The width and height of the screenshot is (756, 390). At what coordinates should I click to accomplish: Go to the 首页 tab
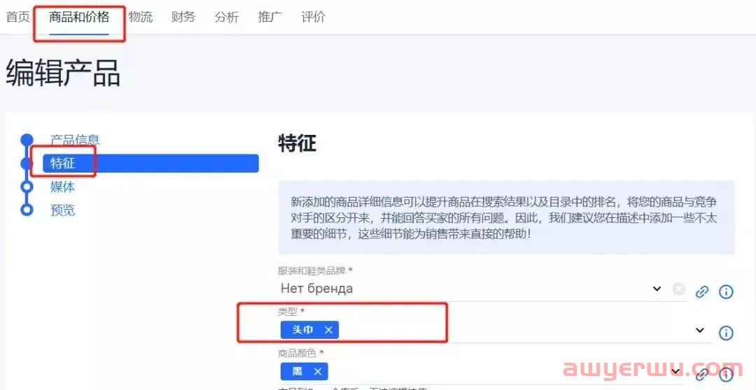17,17
